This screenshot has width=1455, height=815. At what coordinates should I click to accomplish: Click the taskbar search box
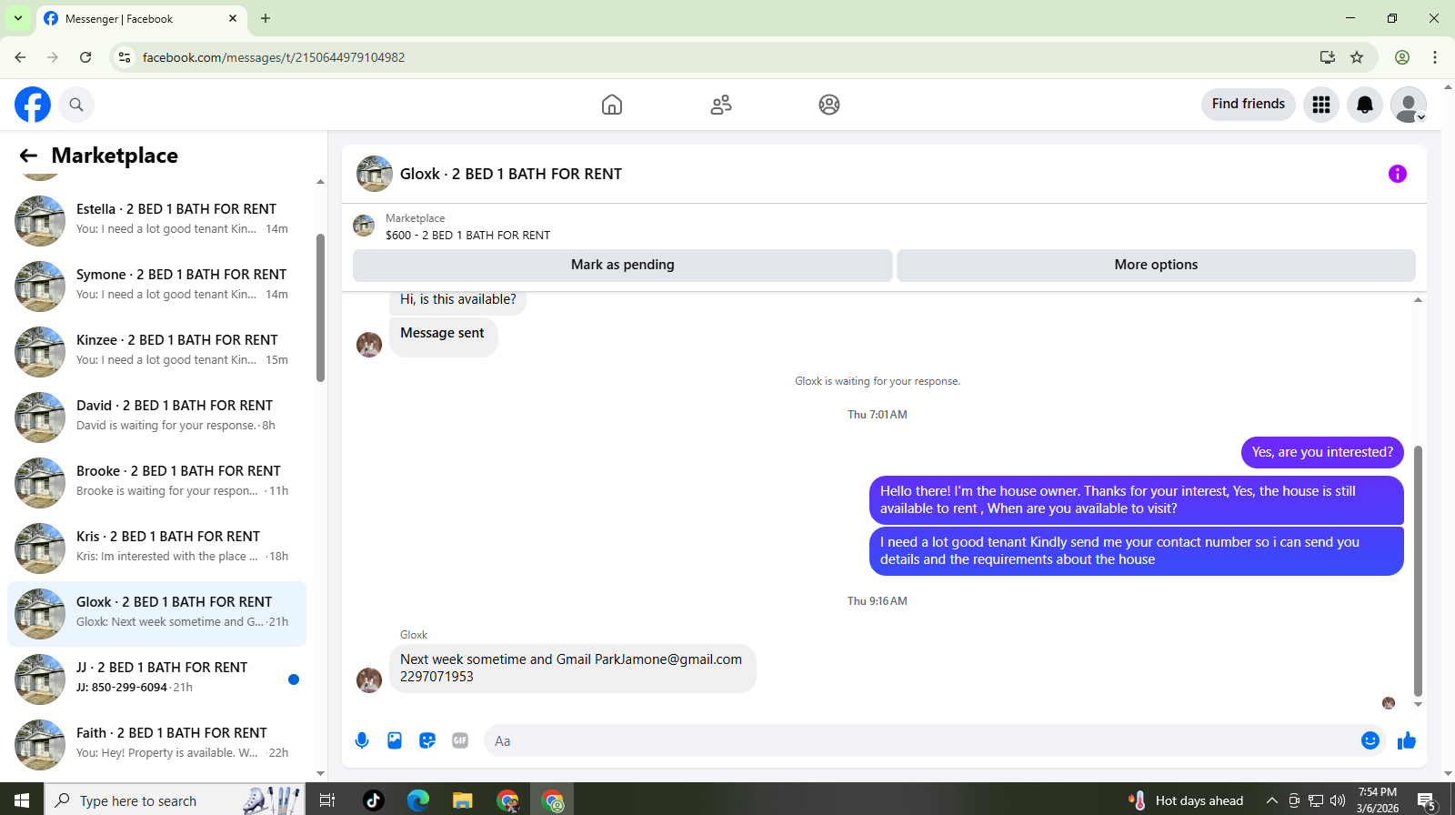tap(175, 800)
